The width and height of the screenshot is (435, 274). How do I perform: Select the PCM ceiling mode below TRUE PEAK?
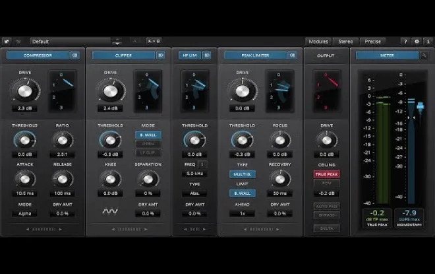[326, 184]
